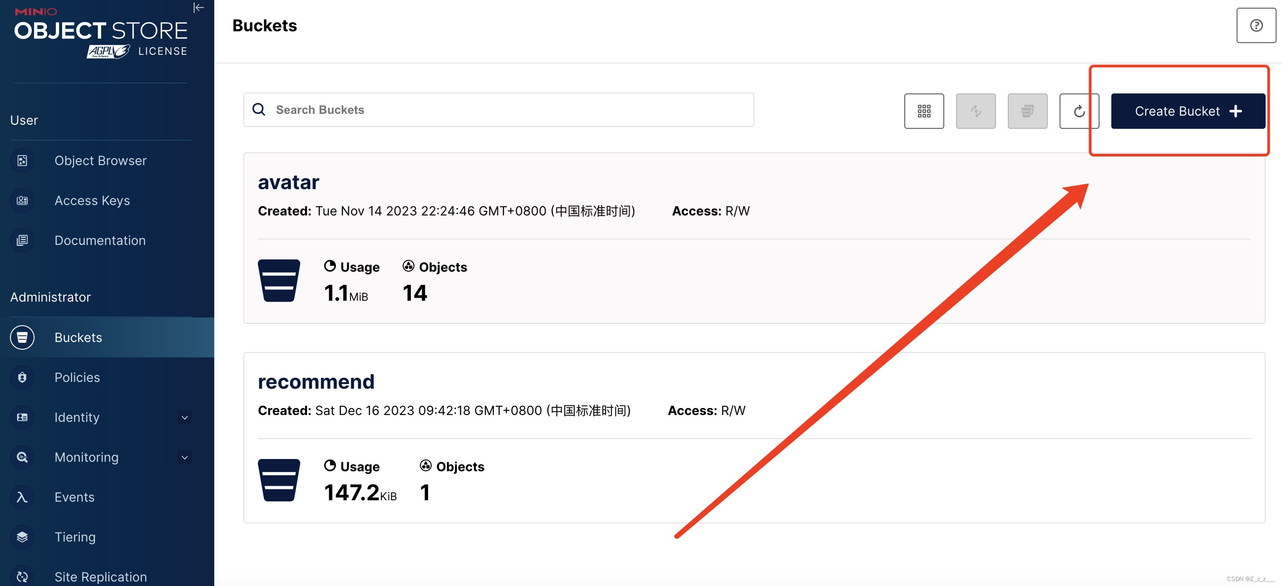Click the refresh buckets icon
Screen dimensions: 1282x586
coord(1079,111)
